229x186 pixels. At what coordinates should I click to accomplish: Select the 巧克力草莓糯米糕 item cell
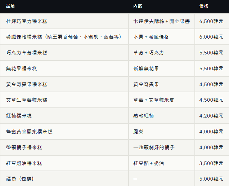point(64,53)
